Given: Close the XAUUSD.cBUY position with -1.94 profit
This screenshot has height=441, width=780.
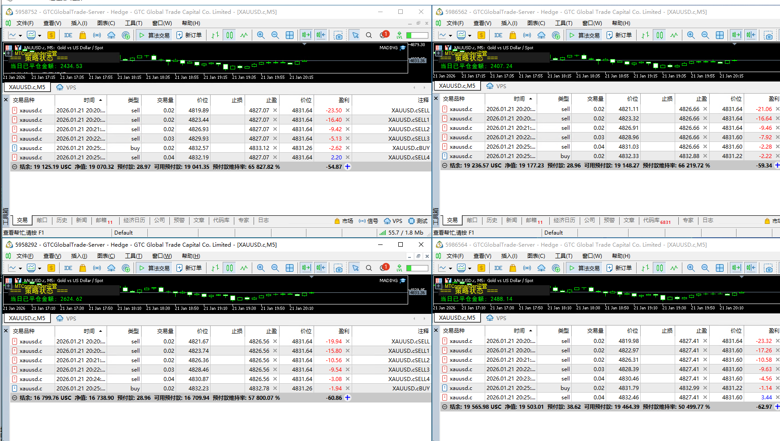Looking at the screenshot, I should click(x=348, y=389).
